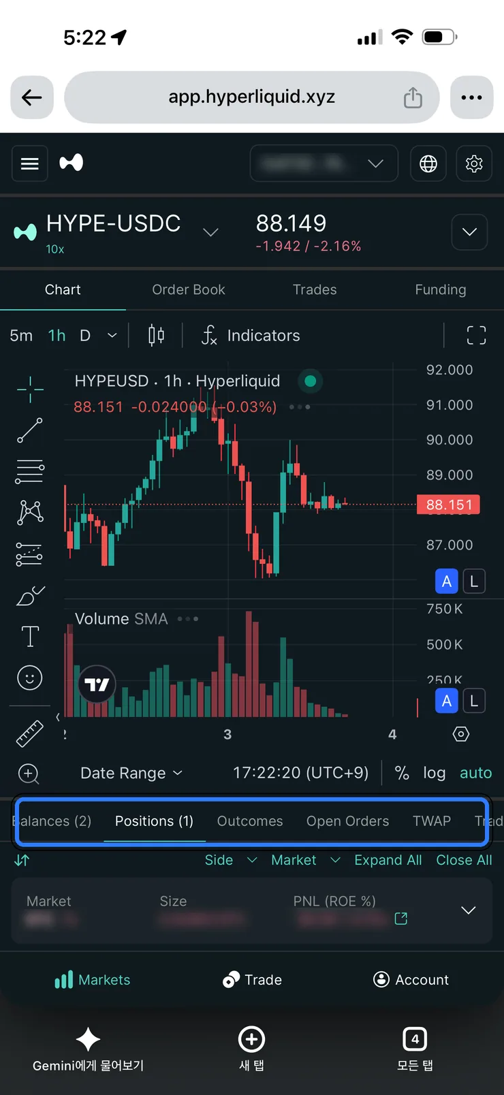The height and width of the screenshot is (1095, 504).
Task: Toggle auto scale on chart
Action: point(475,773)
